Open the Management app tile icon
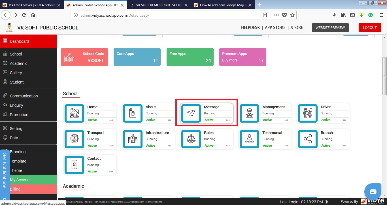The image size is (387, 205). 249,113
